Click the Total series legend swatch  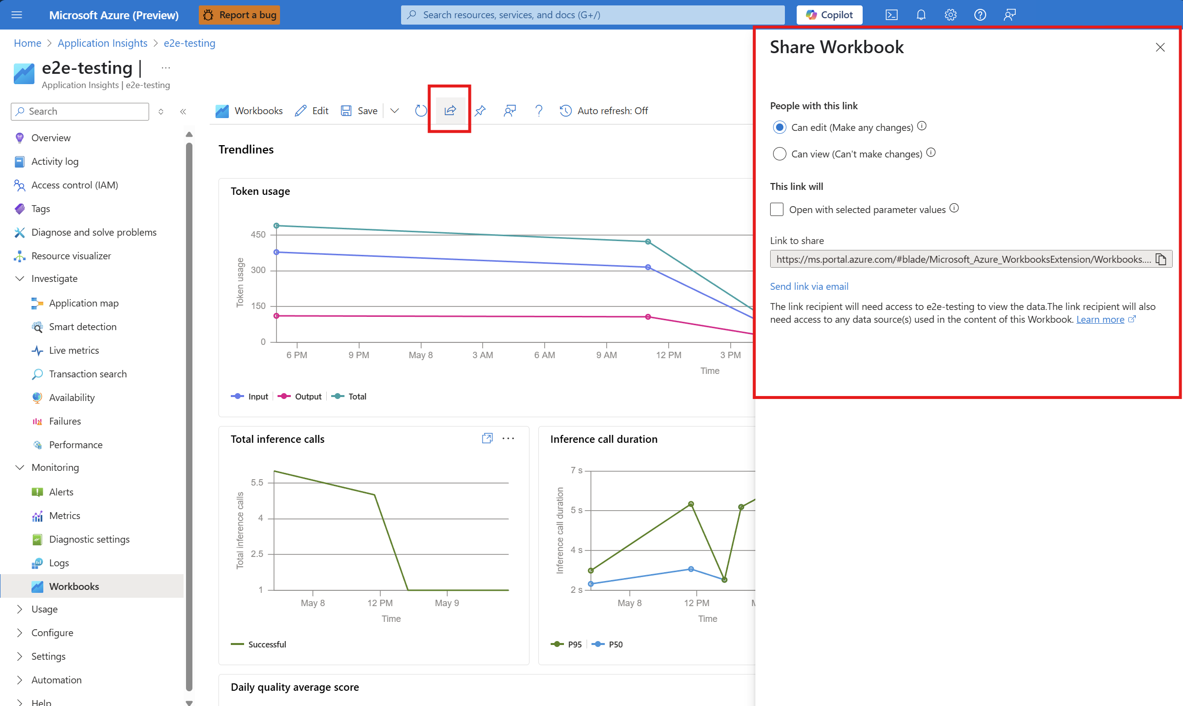click(x=338, y=397)
